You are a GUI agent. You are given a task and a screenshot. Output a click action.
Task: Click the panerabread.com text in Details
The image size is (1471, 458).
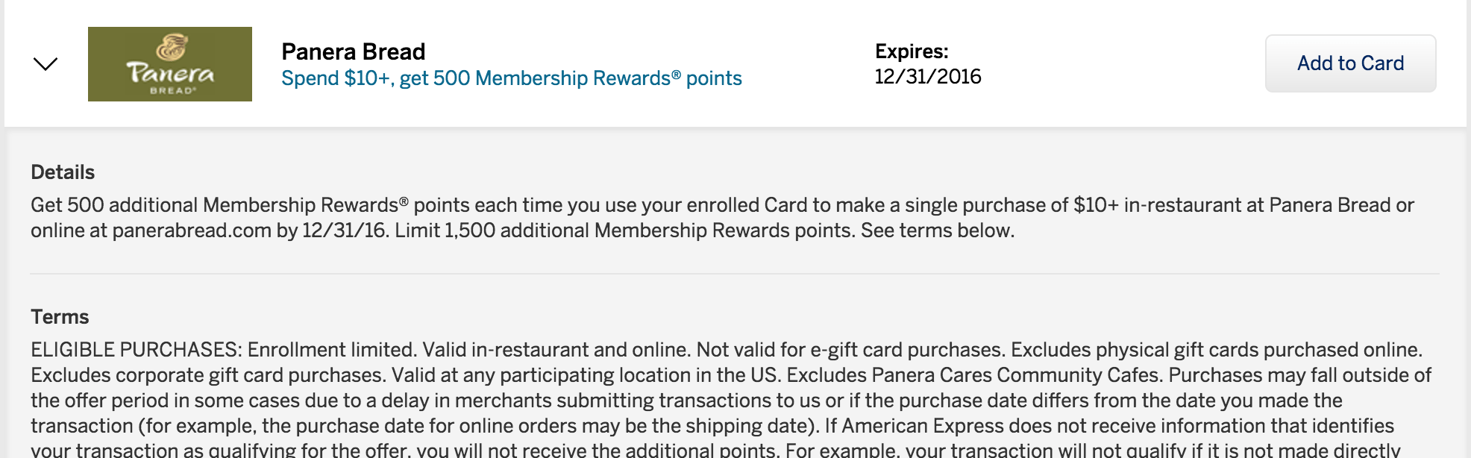pyautogui.click(x=191, y=230)
